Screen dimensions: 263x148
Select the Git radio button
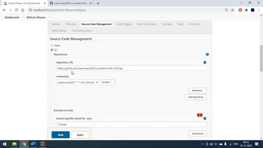(52, 50)
